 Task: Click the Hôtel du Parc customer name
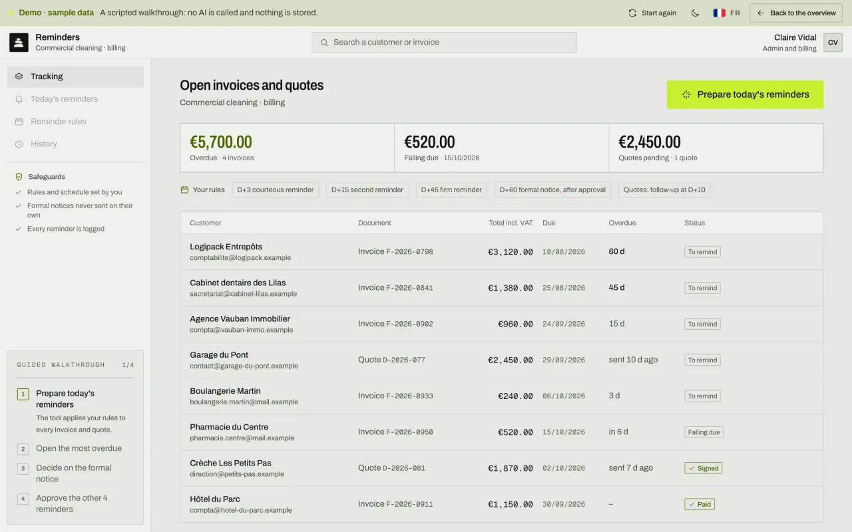(215, 499)
